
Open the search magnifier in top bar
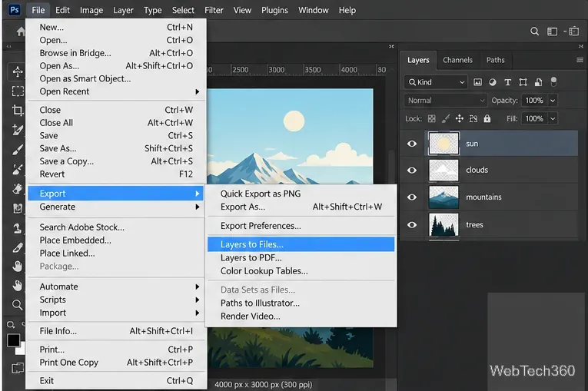click(x=534, y=31)
